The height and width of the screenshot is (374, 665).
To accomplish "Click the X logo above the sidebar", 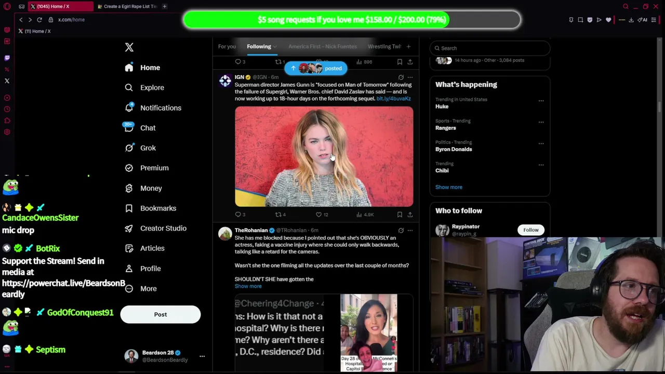I will click(x=129, y=47).
